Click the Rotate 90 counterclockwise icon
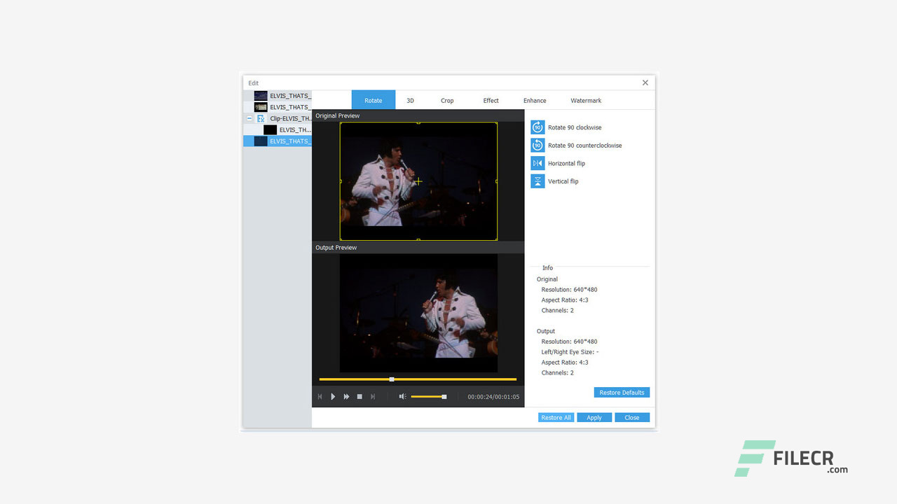 537,146
